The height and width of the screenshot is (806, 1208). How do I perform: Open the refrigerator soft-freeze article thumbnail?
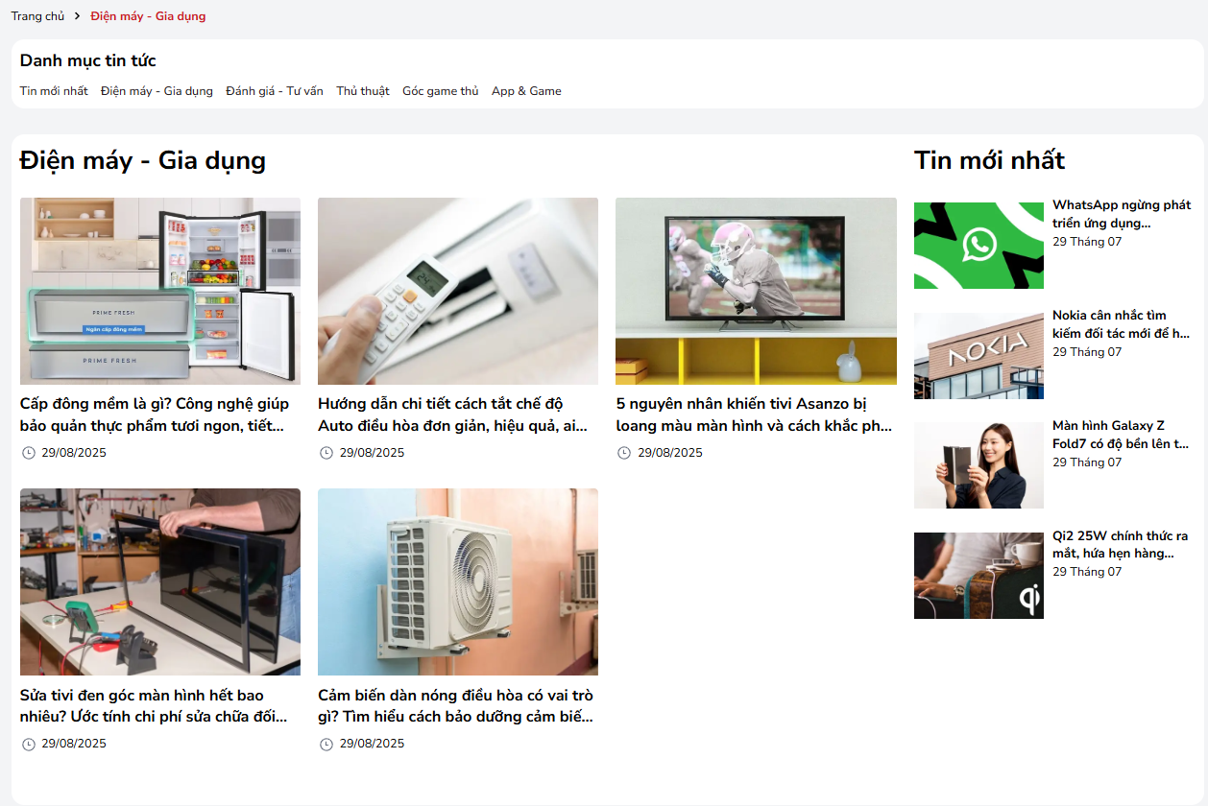pyautogui.click(x=160, y=291)
